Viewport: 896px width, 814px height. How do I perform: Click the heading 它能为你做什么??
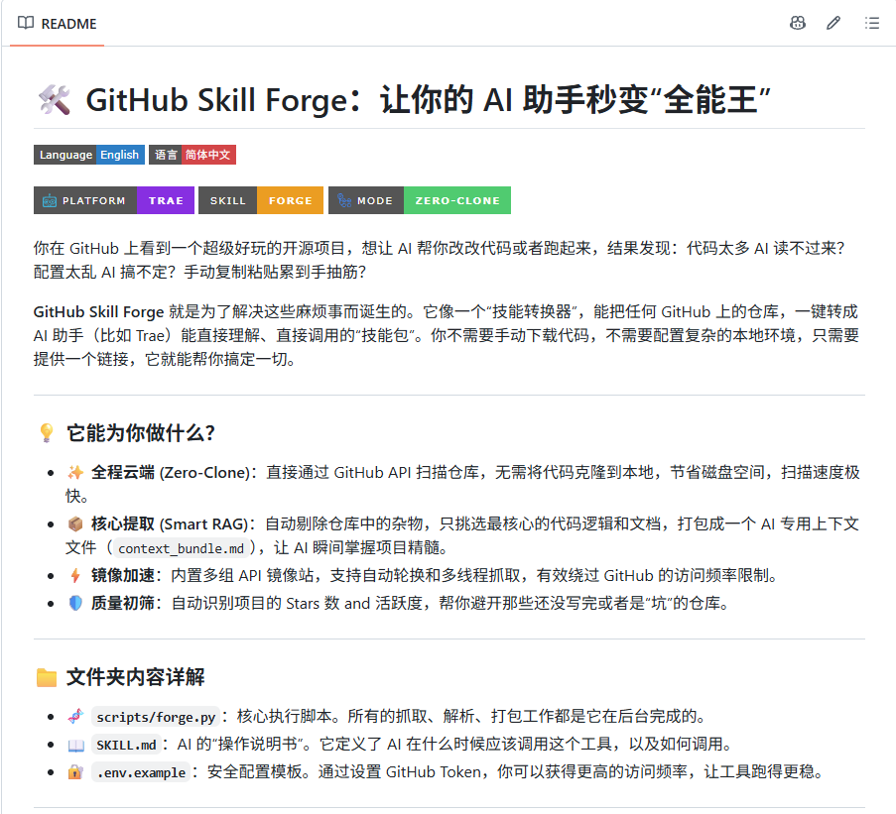click(x=141, y=433)
